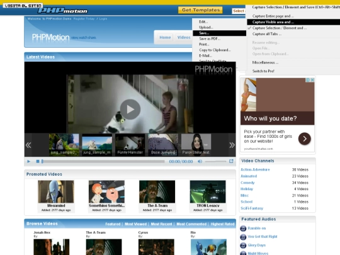Mute the video using speaker icon
The image size is (340, 255).
point(200,161)
